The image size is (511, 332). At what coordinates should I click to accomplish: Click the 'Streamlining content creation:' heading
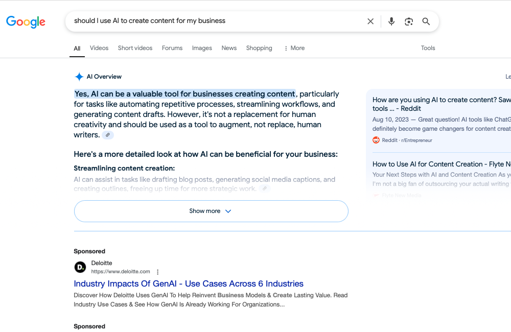(x=124, y=169)
